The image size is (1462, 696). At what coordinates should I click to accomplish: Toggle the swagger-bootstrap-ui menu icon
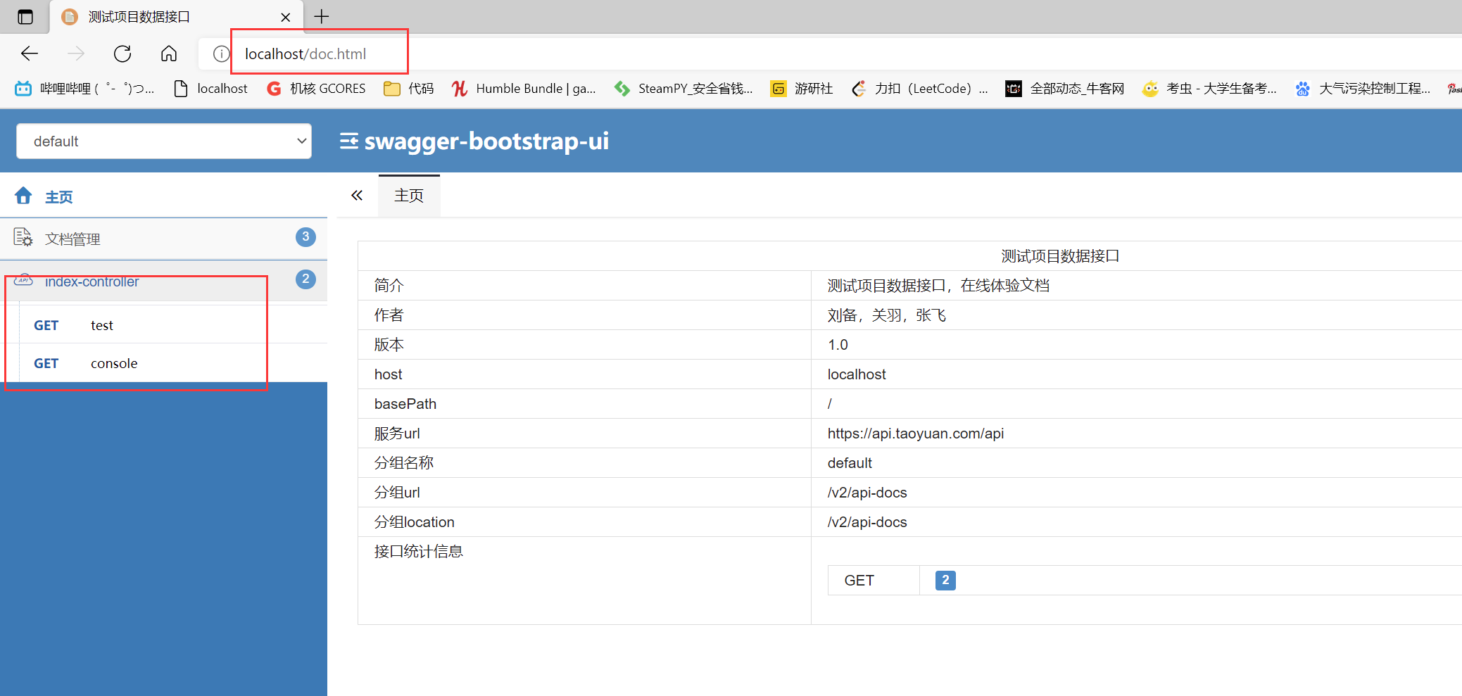[349, 141]
